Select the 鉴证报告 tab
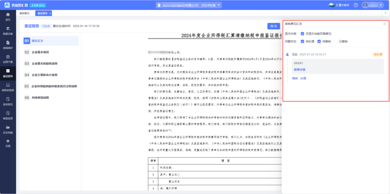 pos(42,13)
